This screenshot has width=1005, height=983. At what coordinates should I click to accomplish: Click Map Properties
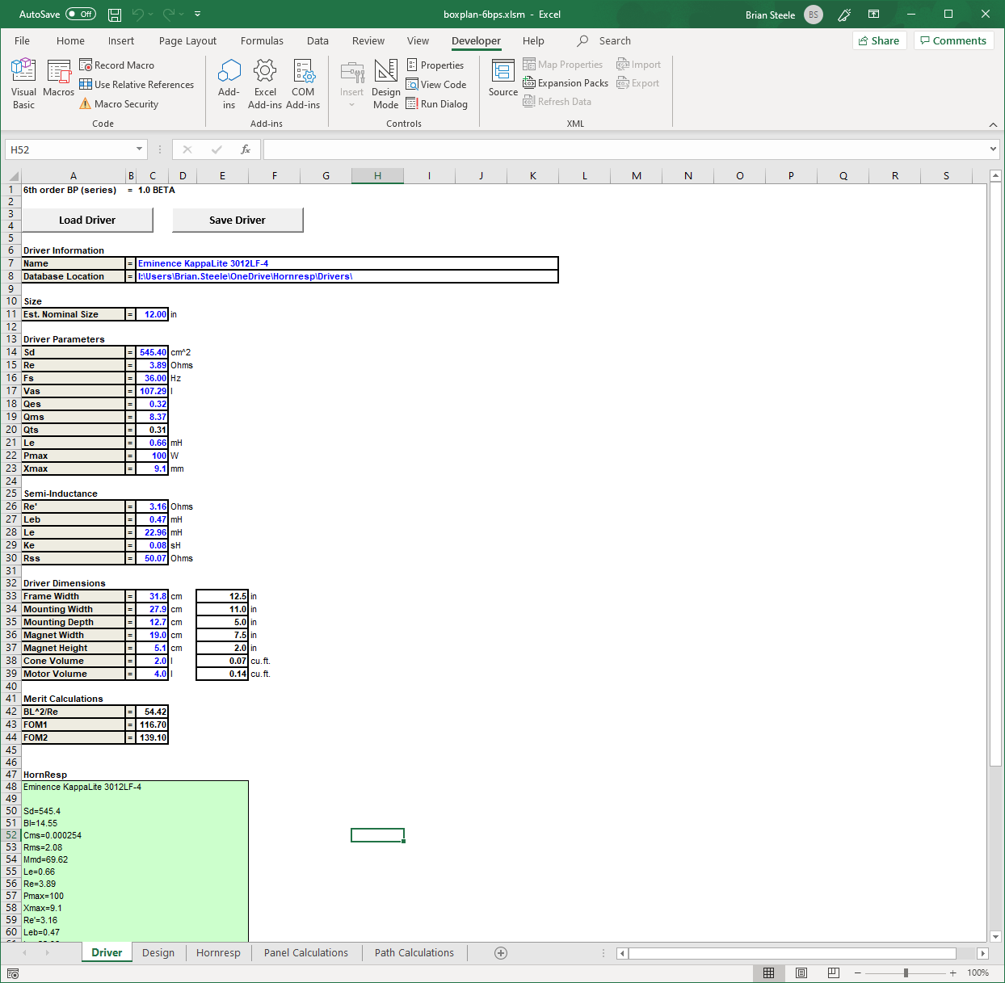(563, 64)
